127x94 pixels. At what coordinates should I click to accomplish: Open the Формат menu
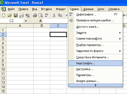point(61,9)
